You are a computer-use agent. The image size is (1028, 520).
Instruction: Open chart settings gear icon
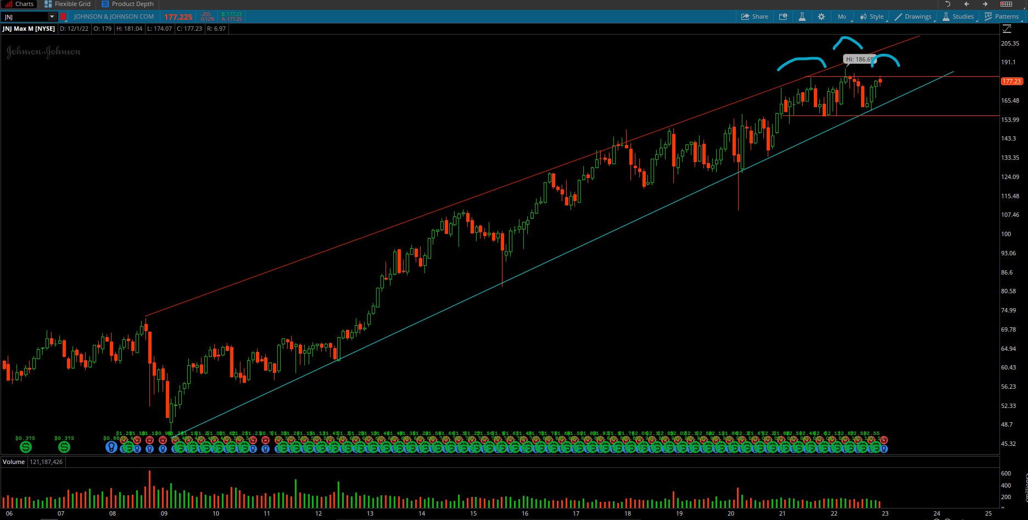tap(821, 16)
